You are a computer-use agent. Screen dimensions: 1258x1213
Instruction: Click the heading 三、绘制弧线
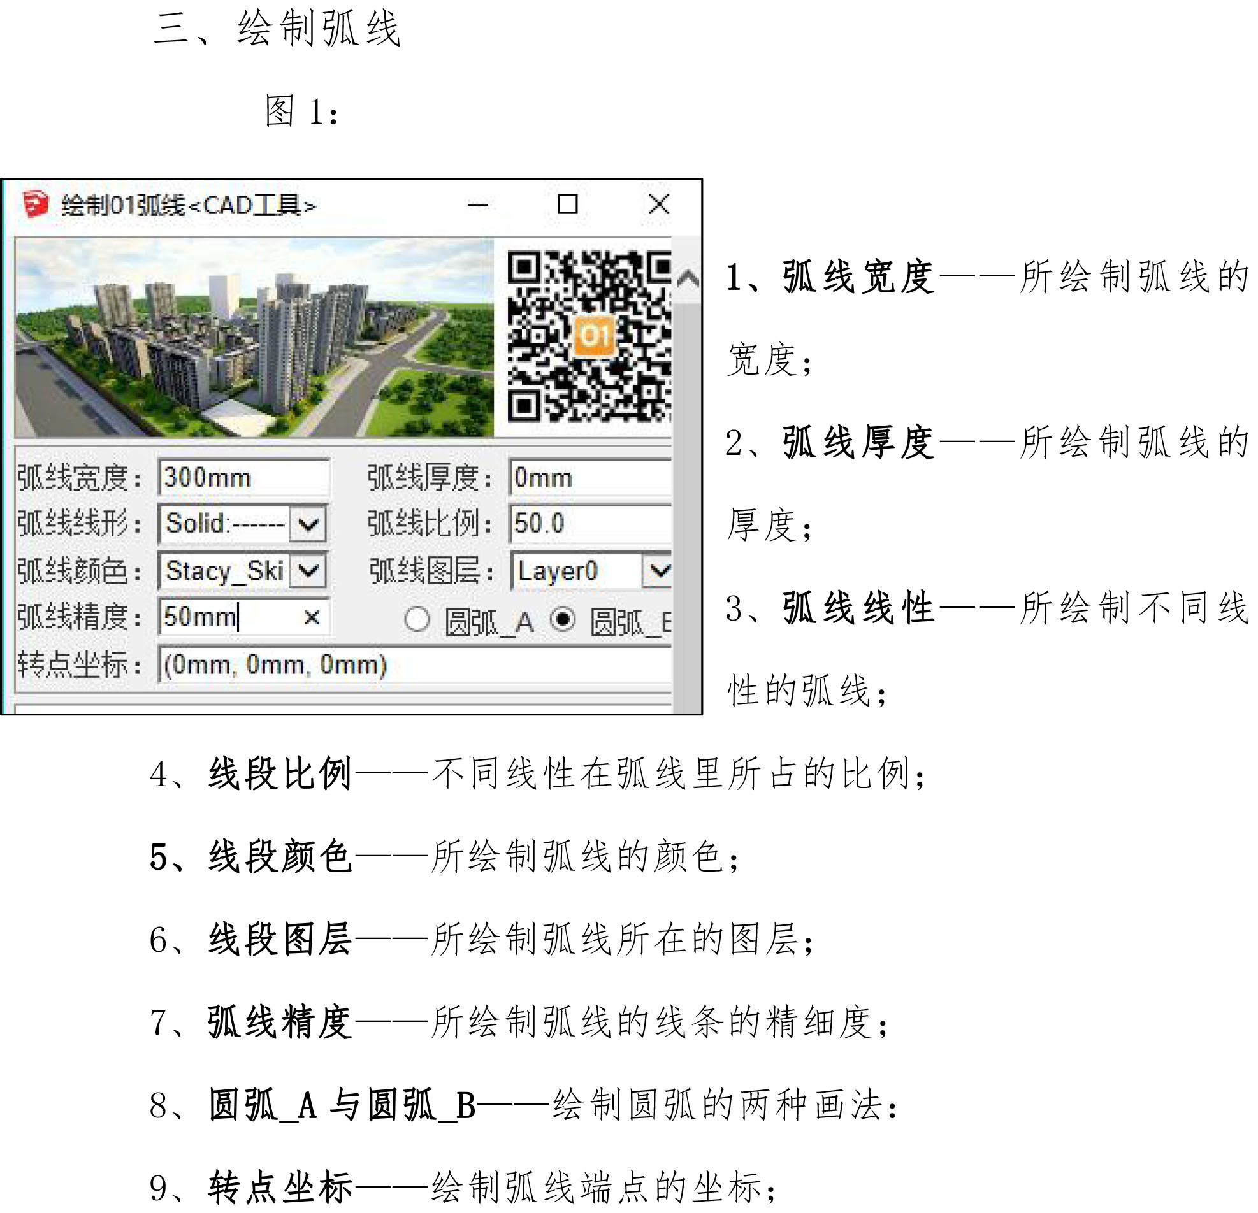click(277, 29)
